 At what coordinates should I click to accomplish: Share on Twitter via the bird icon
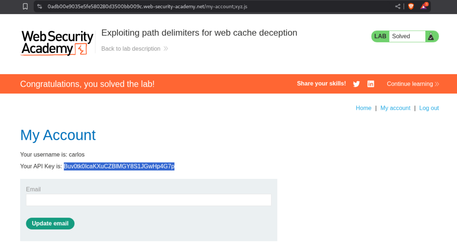pyautogui.click(x=356, y=84)
